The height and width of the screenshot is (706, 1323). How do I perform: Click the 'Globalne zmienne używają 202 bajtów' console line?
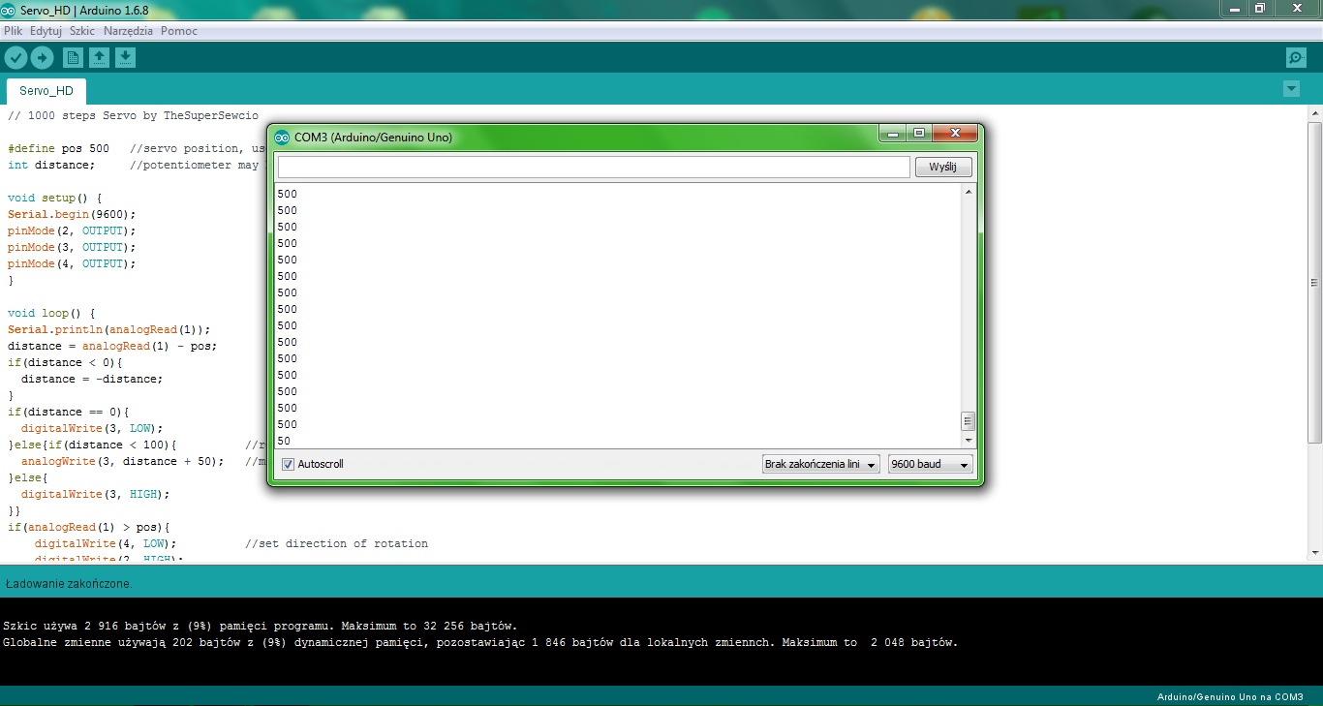coord(480,642)
